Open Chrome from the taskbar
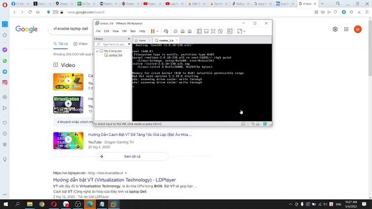 pyautogui.click(x=42, y=204)
